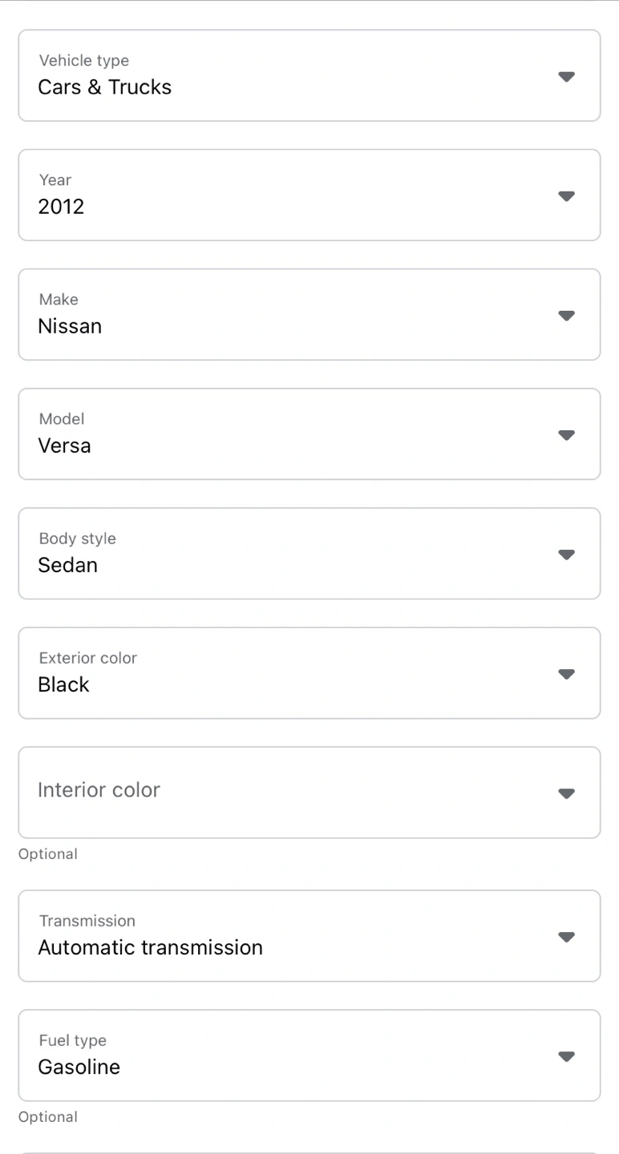Select the Nissan make value

coord(71,326)
